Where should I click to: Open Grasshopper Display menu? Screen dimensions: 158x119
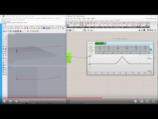[79, 19]
